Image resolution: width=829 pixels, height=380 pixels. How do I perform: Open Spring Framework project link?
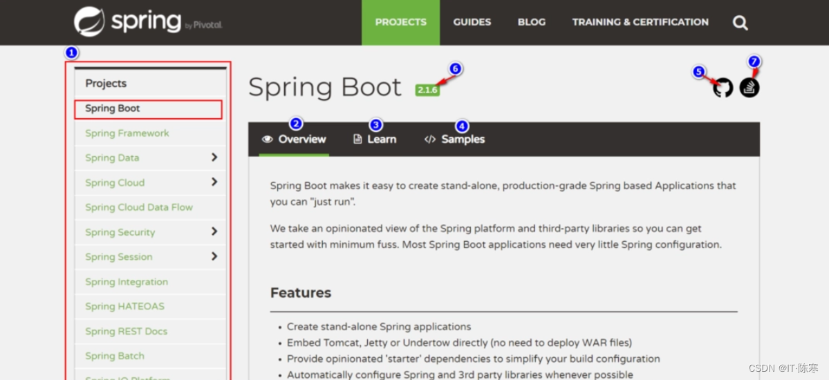coord(127,133)
